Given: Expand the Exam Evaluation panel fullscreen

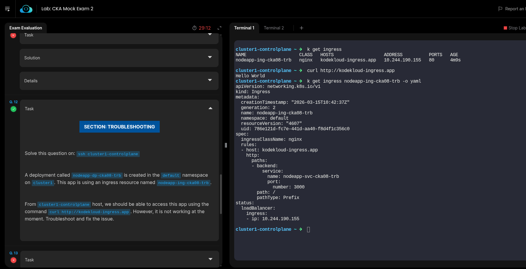Looking at the screenshot, I should [x=219, y=28].
